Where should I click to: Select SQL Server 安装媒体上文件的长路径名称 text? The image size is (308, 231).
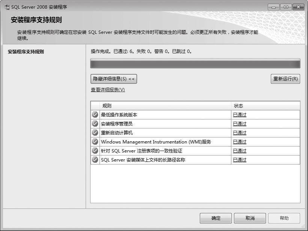coord(143,160)
